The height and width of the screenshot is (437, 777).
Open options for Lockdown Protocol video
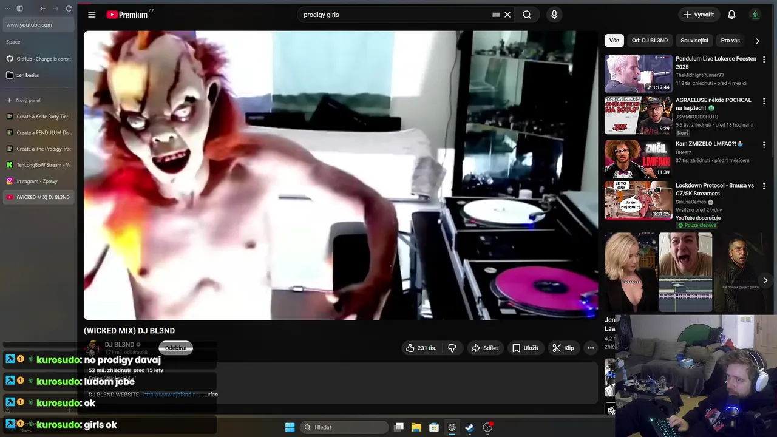(764, 186)
